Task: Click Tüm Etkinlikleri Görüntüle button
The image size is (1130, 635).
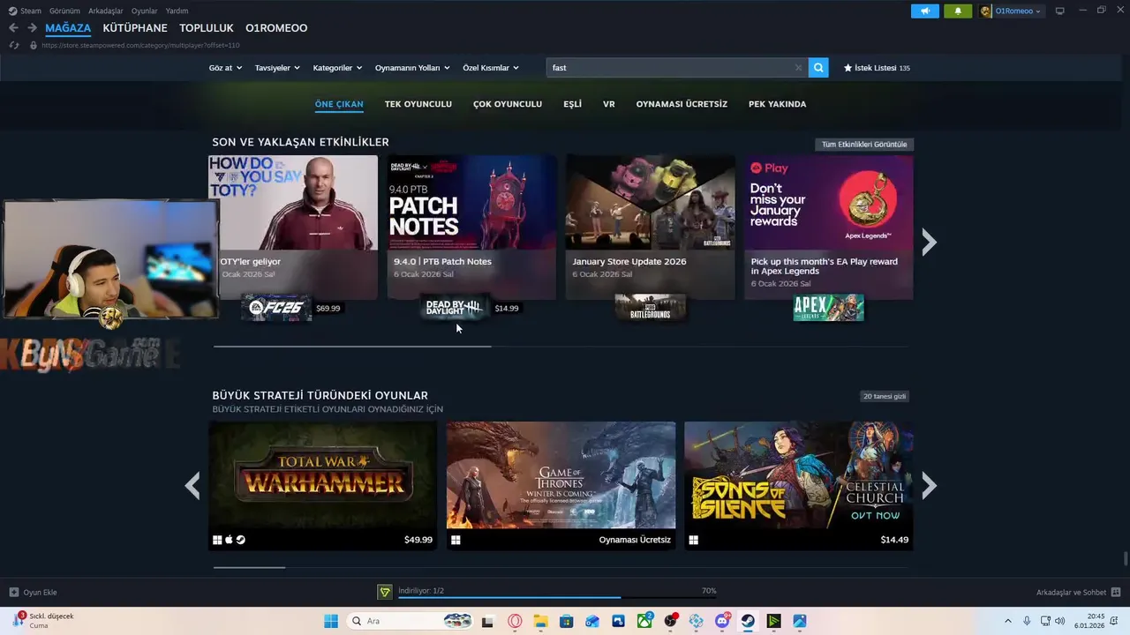Action: coord(864,144)
